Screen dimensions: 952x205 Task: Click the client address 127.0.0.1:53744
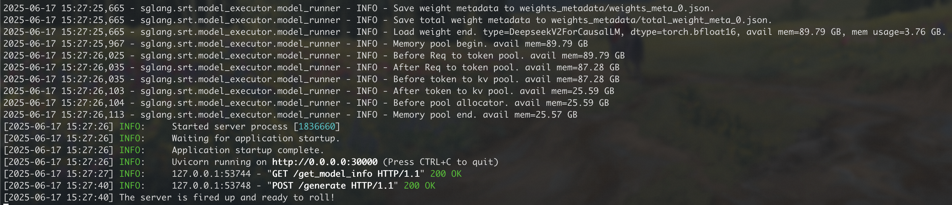pos(211,174)
